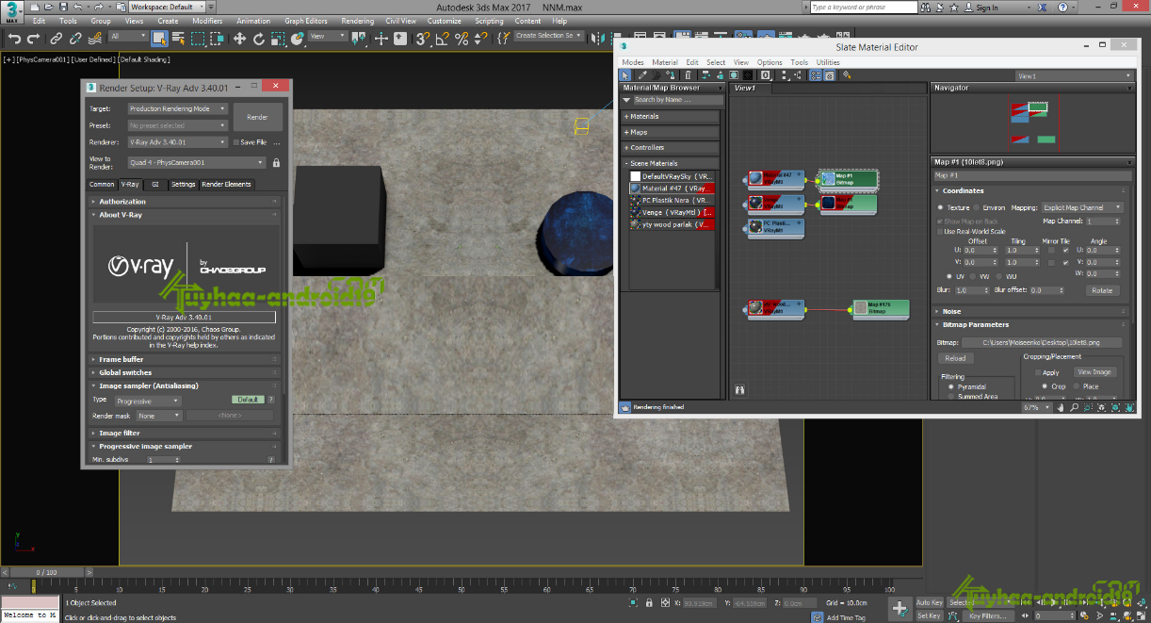Open the View to Render dropdown
This screenshot has height=623, width=1151.
(x=197, y=163)
